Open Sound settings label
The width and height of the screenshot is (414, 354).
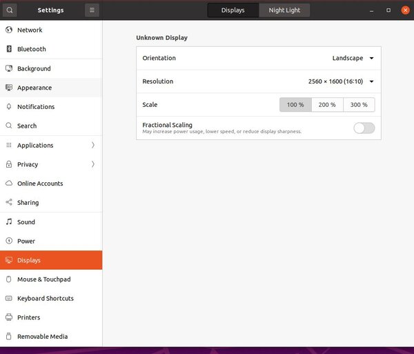coord(26,222)
